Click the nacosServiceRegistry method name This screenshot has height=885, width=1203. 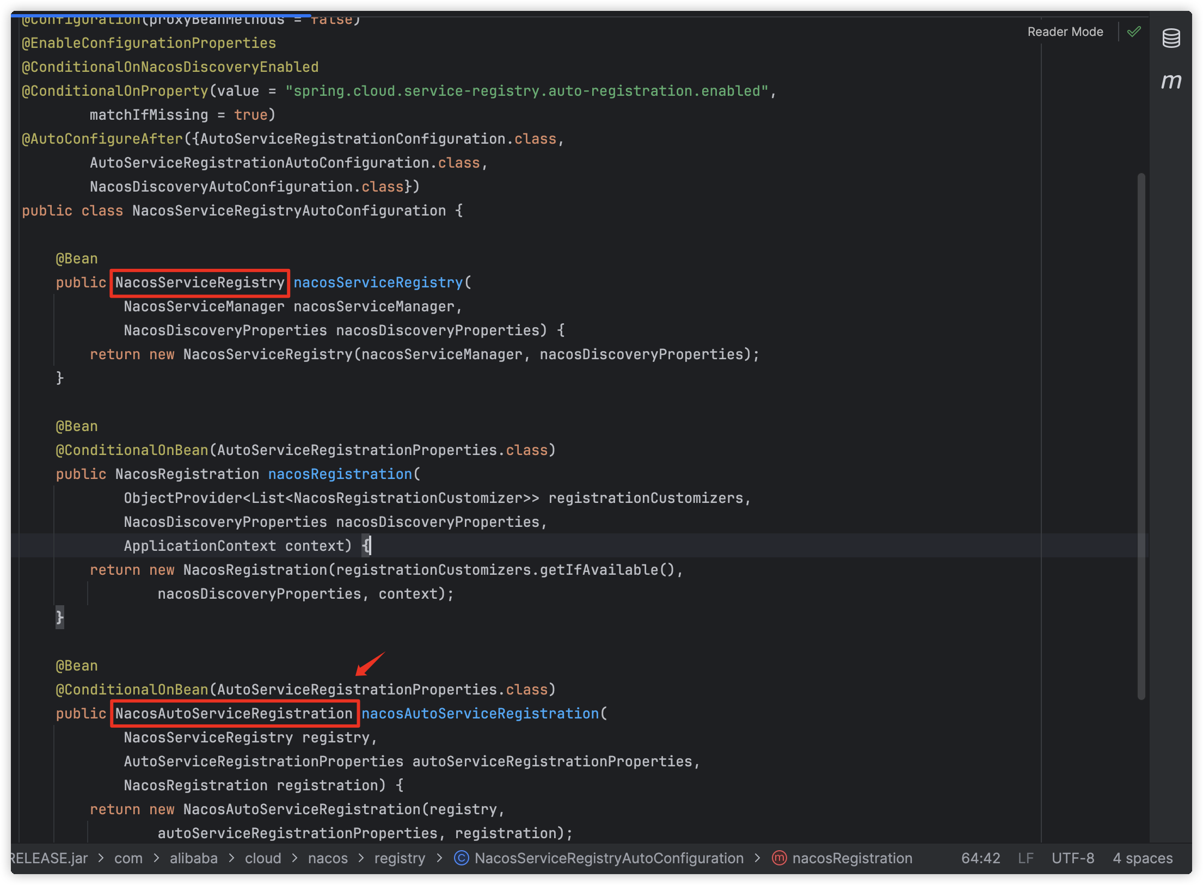[378, 282]
